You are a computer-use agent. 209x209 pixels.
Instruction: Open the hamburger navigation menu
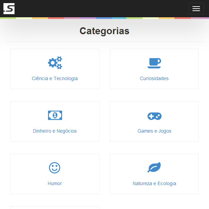point(196,9)
